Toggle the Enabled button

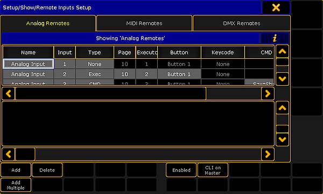[181, 170]
